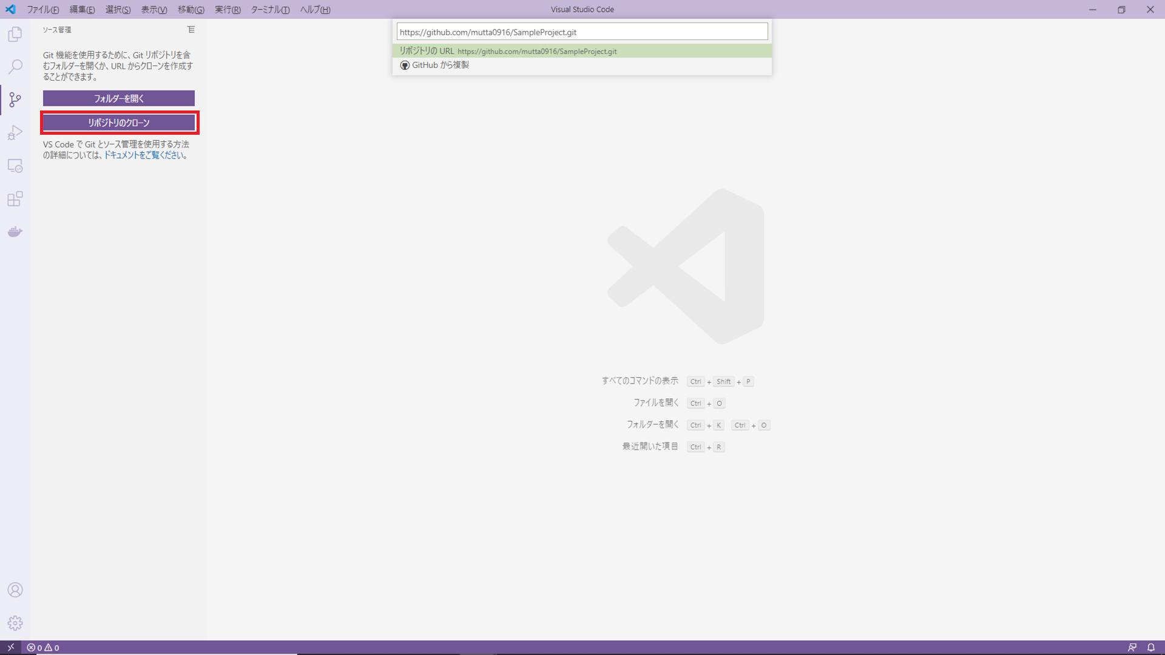Open the ファイル(F) menu
Image resolution: width=1165 pixels, height=655 pixels.
tap(42, 10)
